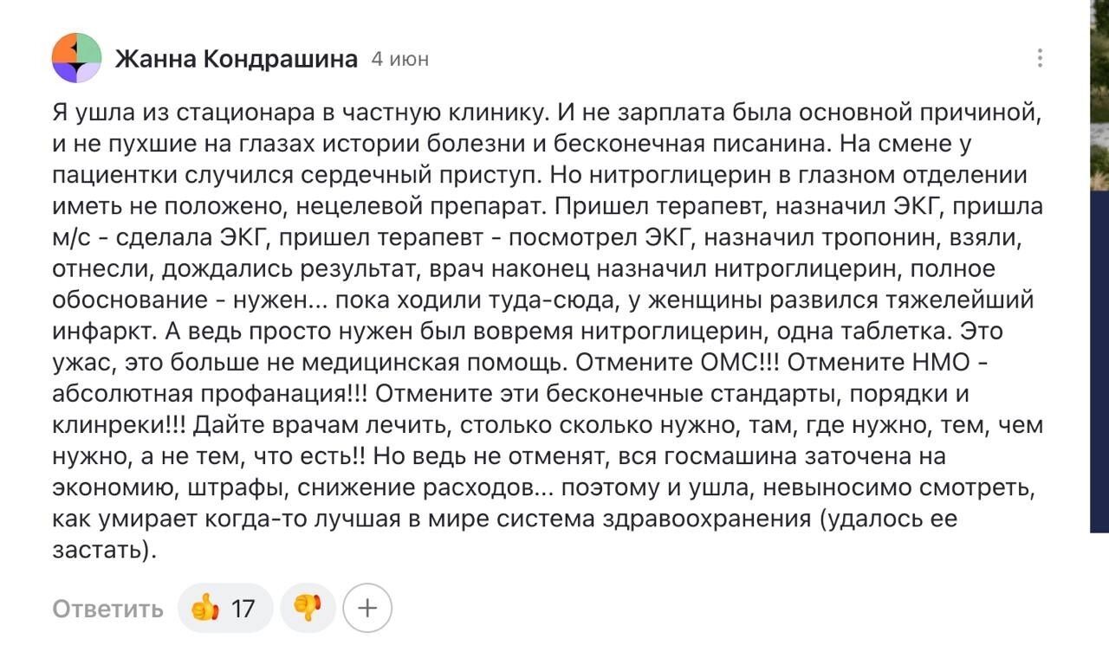Dislike the comment with thumbs down
The height and width of the screenshot is (658, 1109).
(x=308, y=608)
